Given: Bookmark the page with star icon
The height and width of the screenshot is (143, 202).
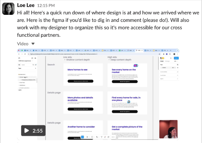Looking at the screenshot, I should (160, 54).
